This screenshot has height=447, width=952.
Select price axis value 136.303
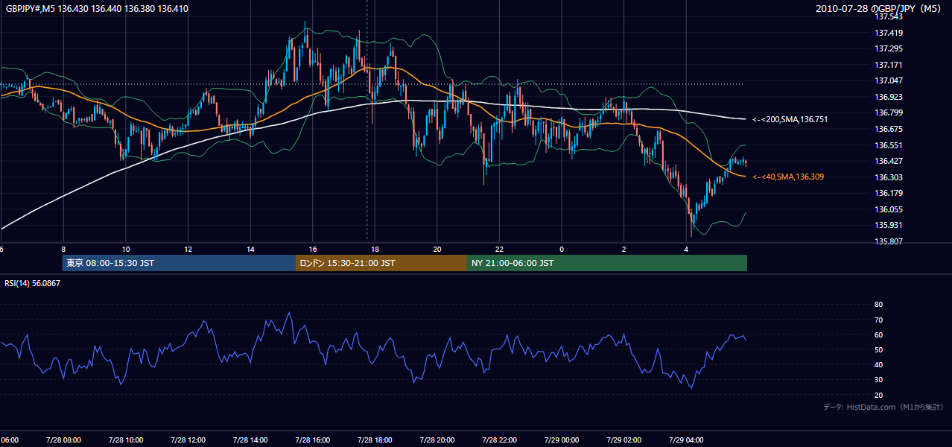point(889,177)
